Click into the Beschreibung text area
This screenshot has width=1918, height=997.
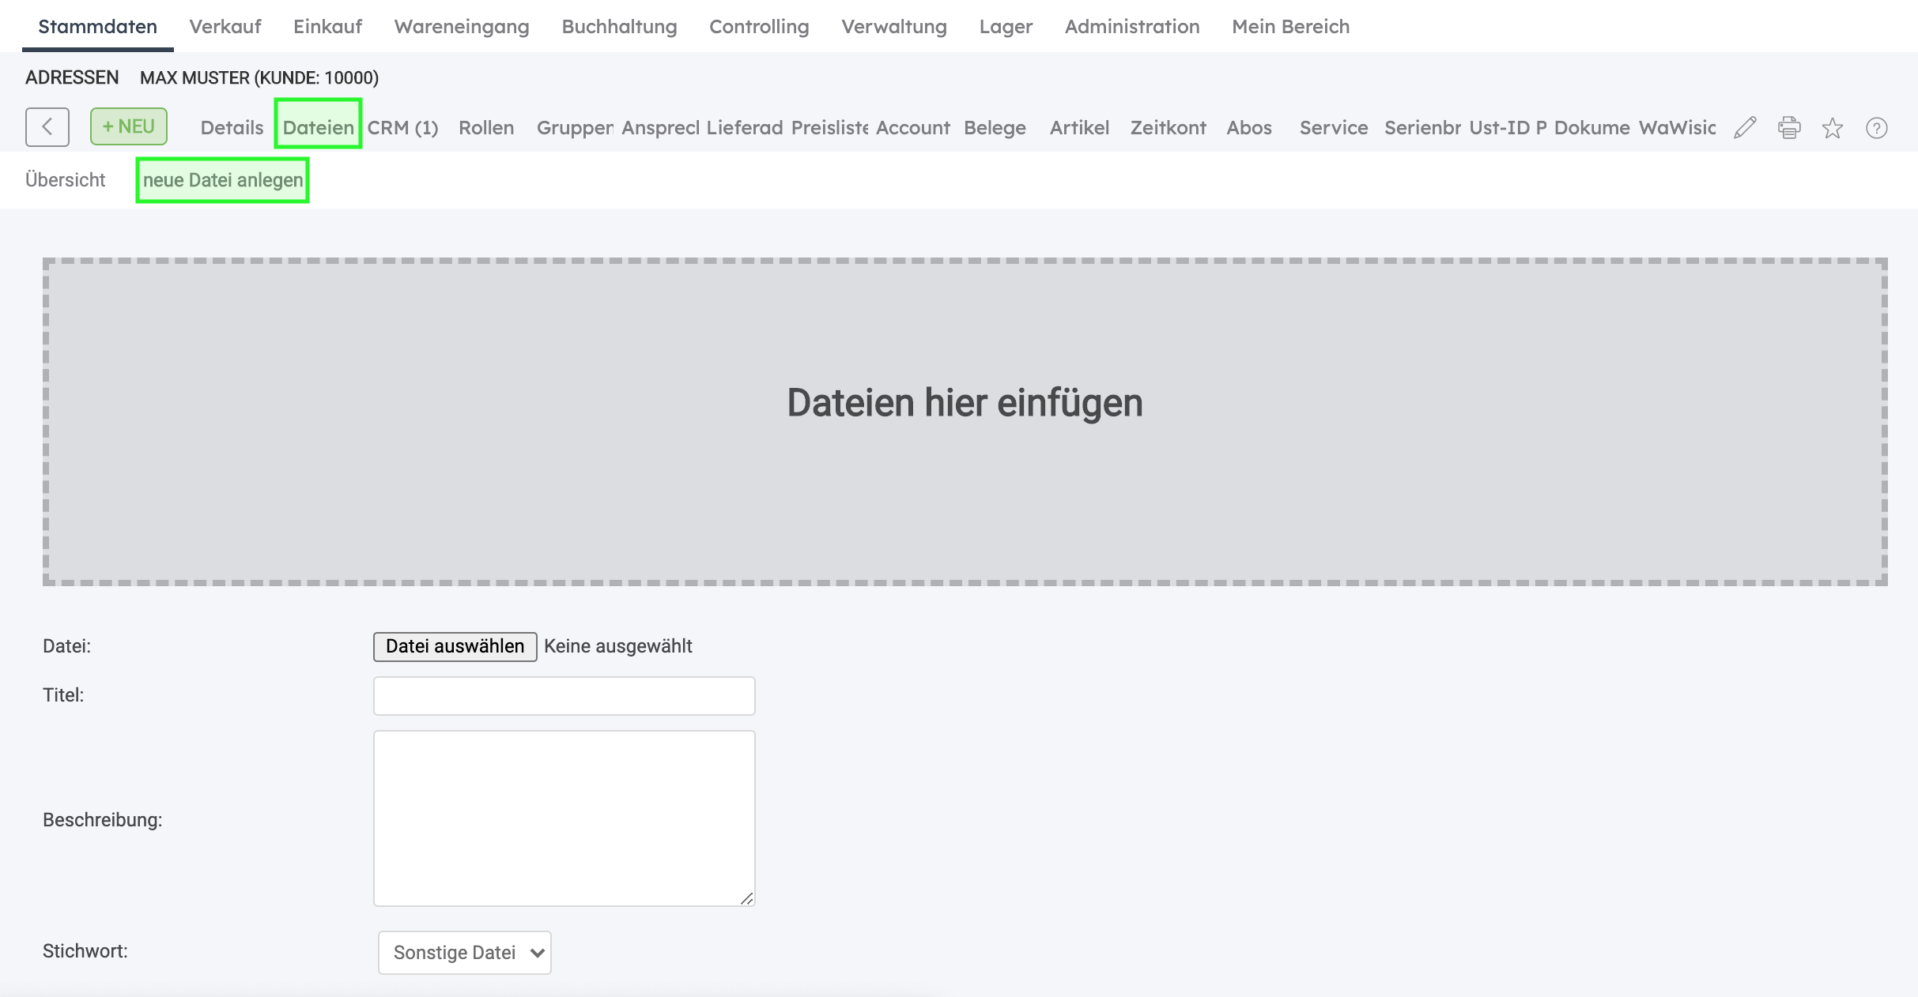[x=564, y=818]
